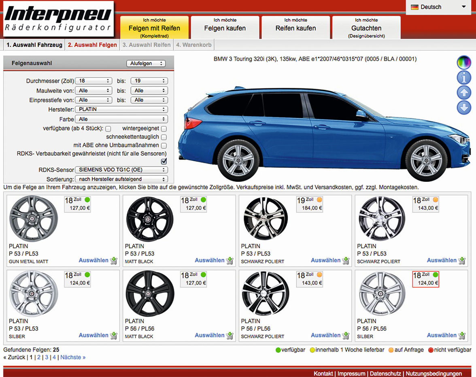
Task: Click cart icon for P 53 Silber wheel
Action: click(114, 335)
